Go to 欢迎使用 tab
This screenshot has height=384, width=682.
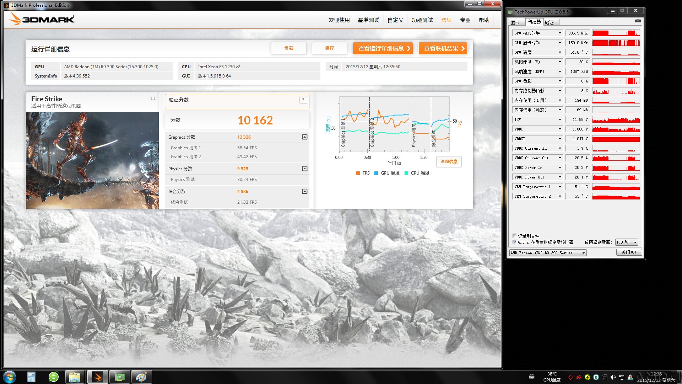pyautogui.click(x=339, y=20)
